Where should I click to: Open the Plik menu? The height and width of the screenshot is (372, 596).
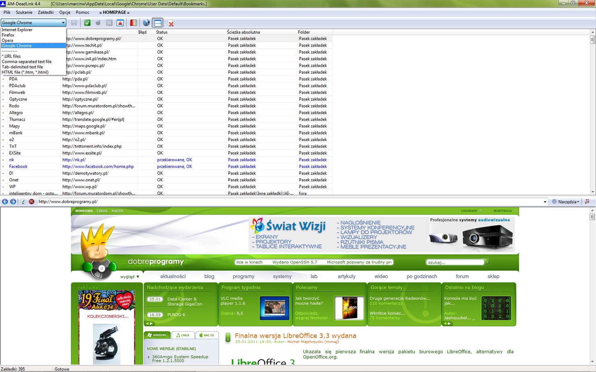point(7,12)
